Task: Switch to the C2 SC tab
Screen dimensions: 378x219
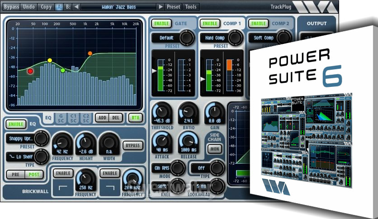Action: click(x=86, y=118)
